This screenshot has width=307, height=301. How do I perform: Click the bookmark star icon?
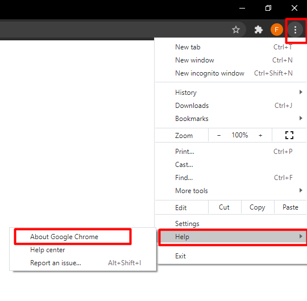(236, 30)
